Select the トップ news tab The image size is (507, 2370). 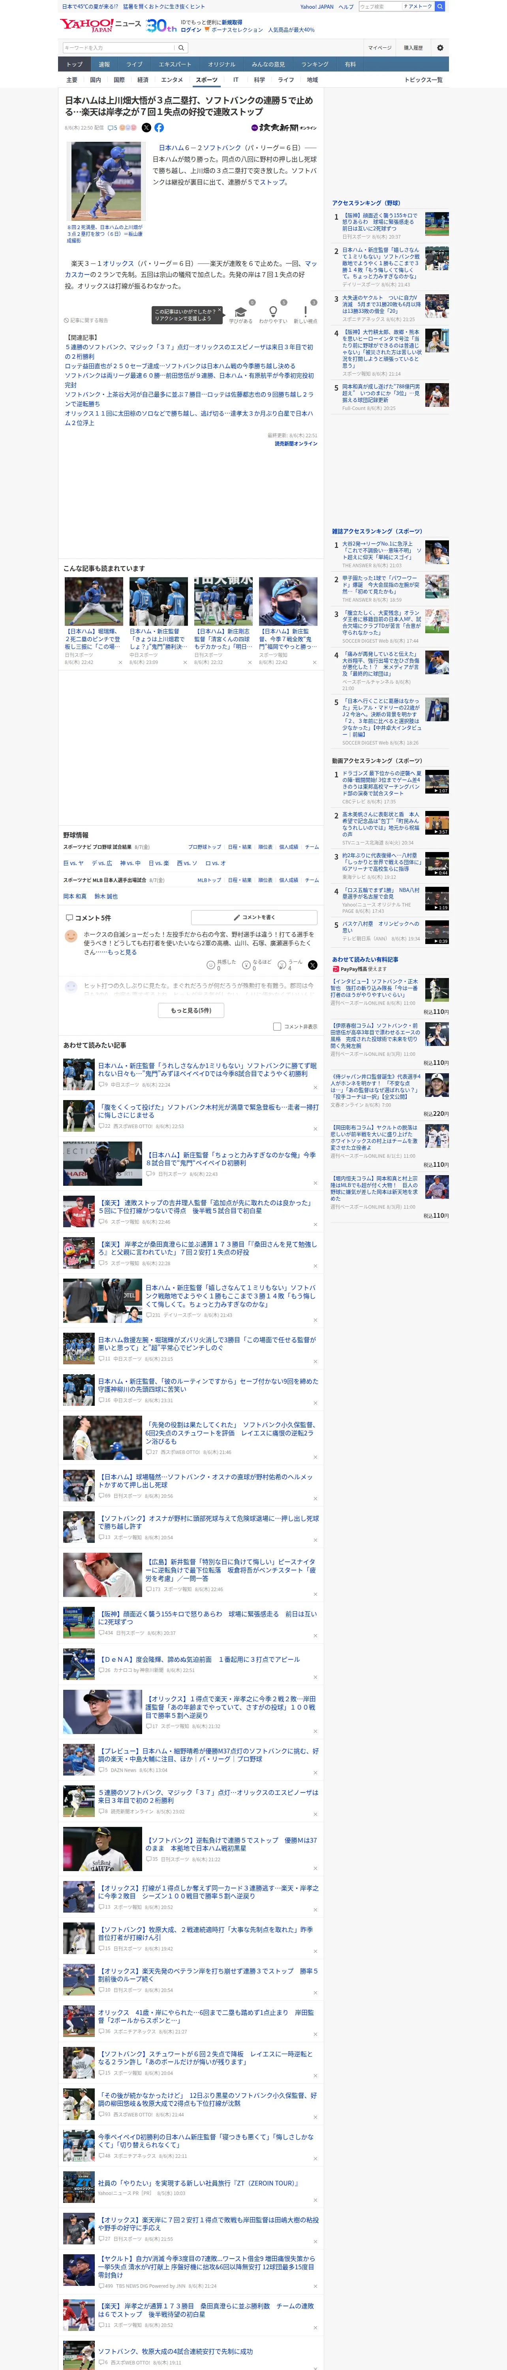(75, 64)
